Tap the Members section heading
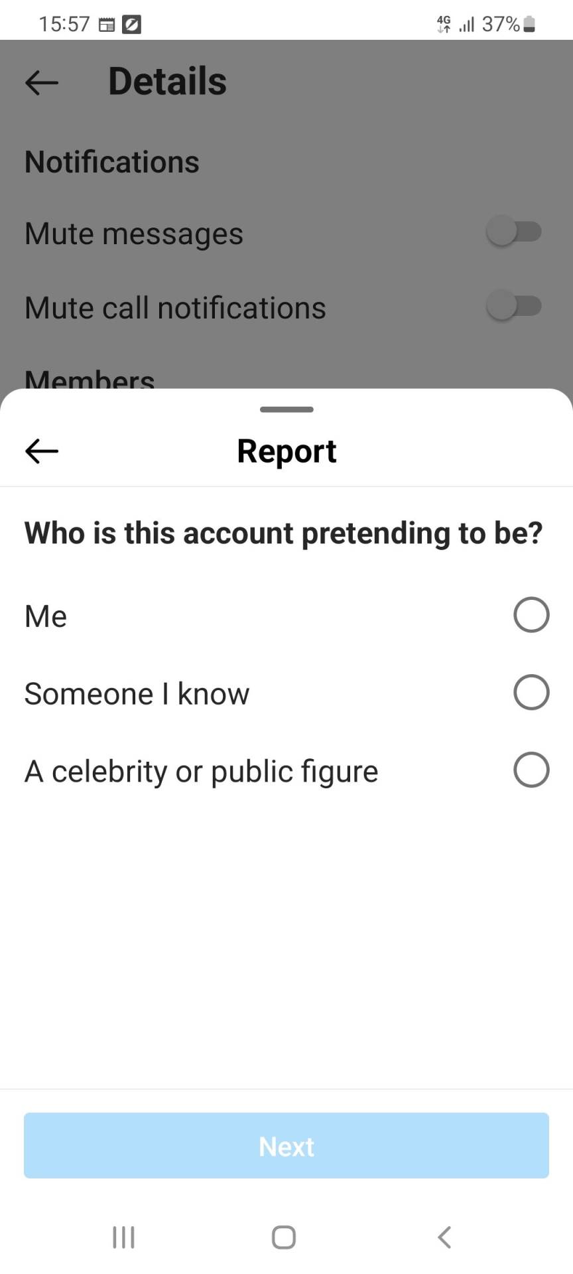The image size is (573, 1274). coord(90,380)
